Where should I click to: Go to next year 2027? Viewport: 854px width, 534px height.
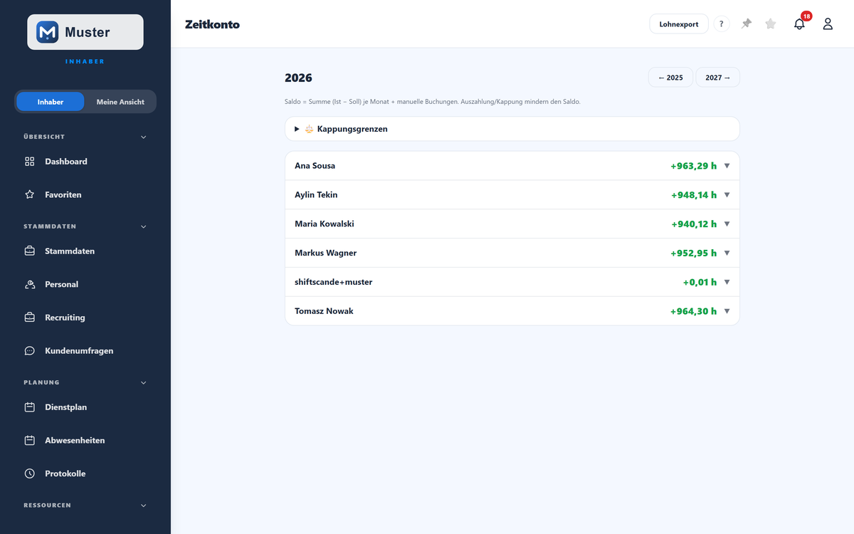point(717,78)
